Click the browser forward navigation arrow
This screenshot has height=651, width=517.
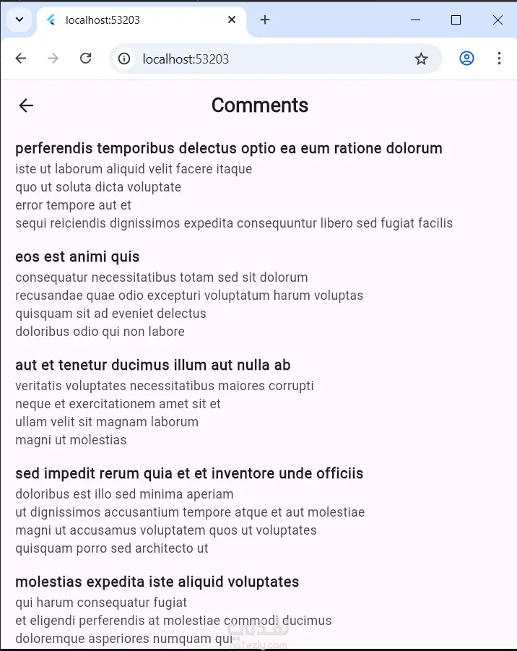coord(53,59)
